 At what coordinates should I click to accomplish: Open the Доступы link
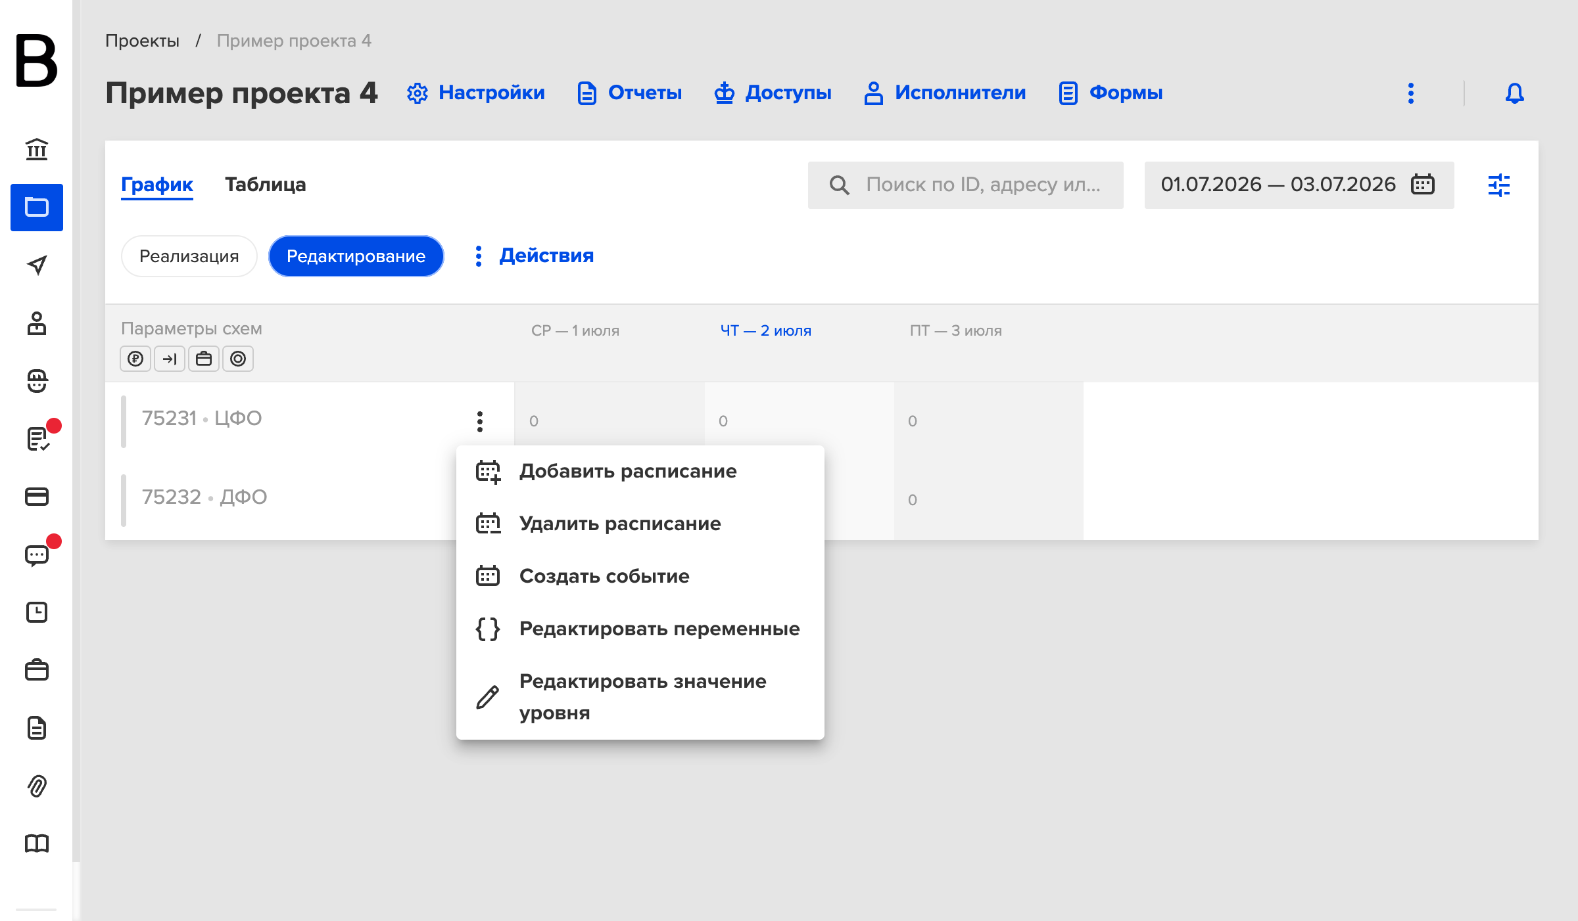click(x=773, y=93)
